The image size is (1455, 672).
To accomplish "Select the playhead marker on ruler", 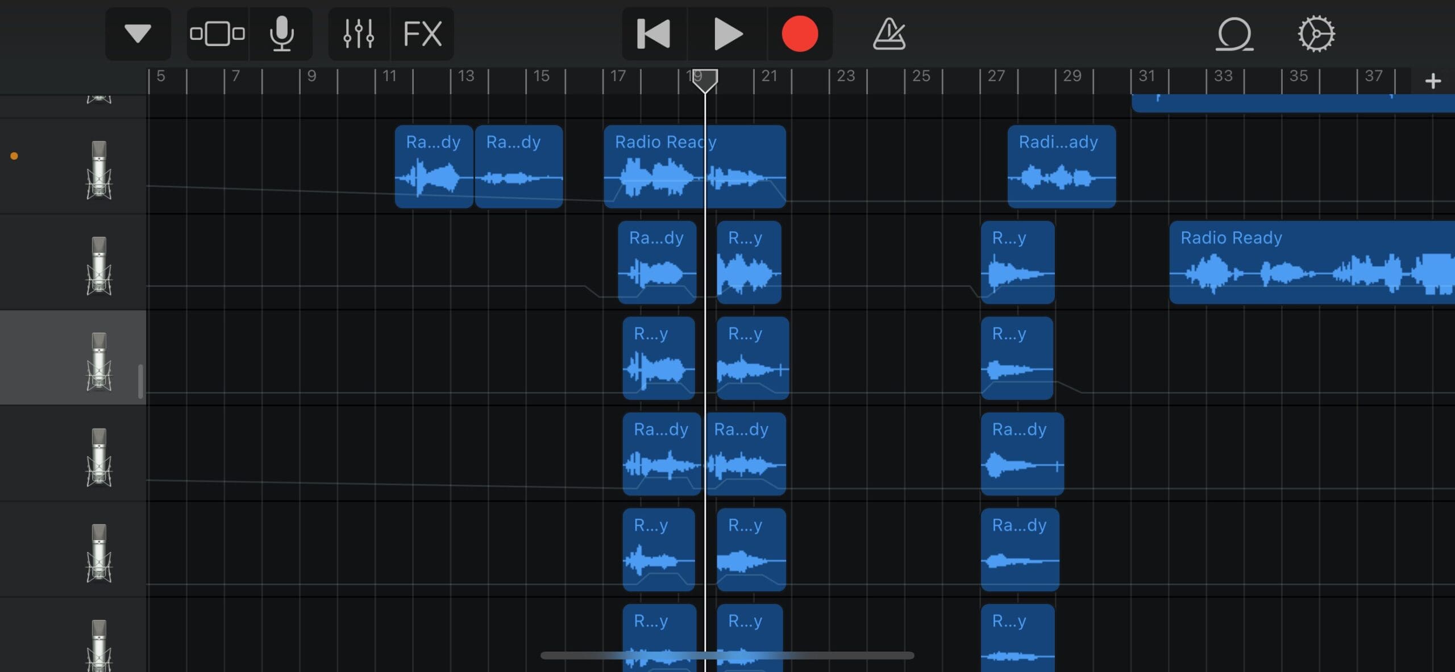I will (705, 80).
